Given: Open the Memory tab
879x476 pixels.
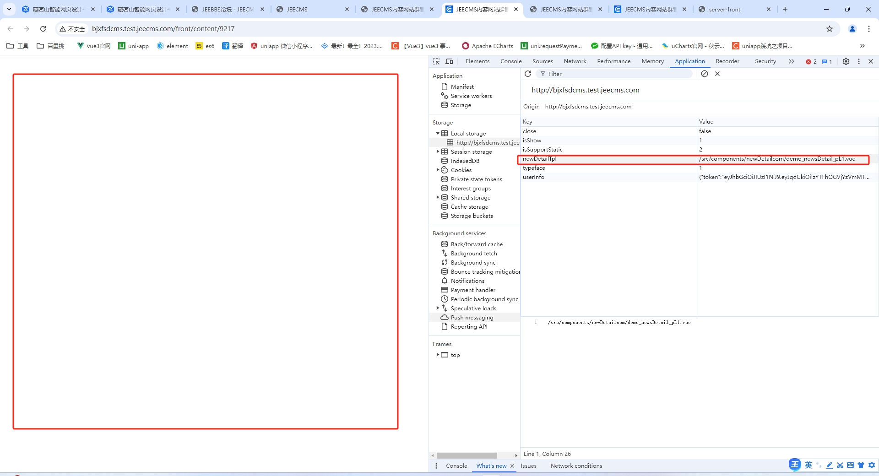Looking at the screenshot, I should point(652,61).
